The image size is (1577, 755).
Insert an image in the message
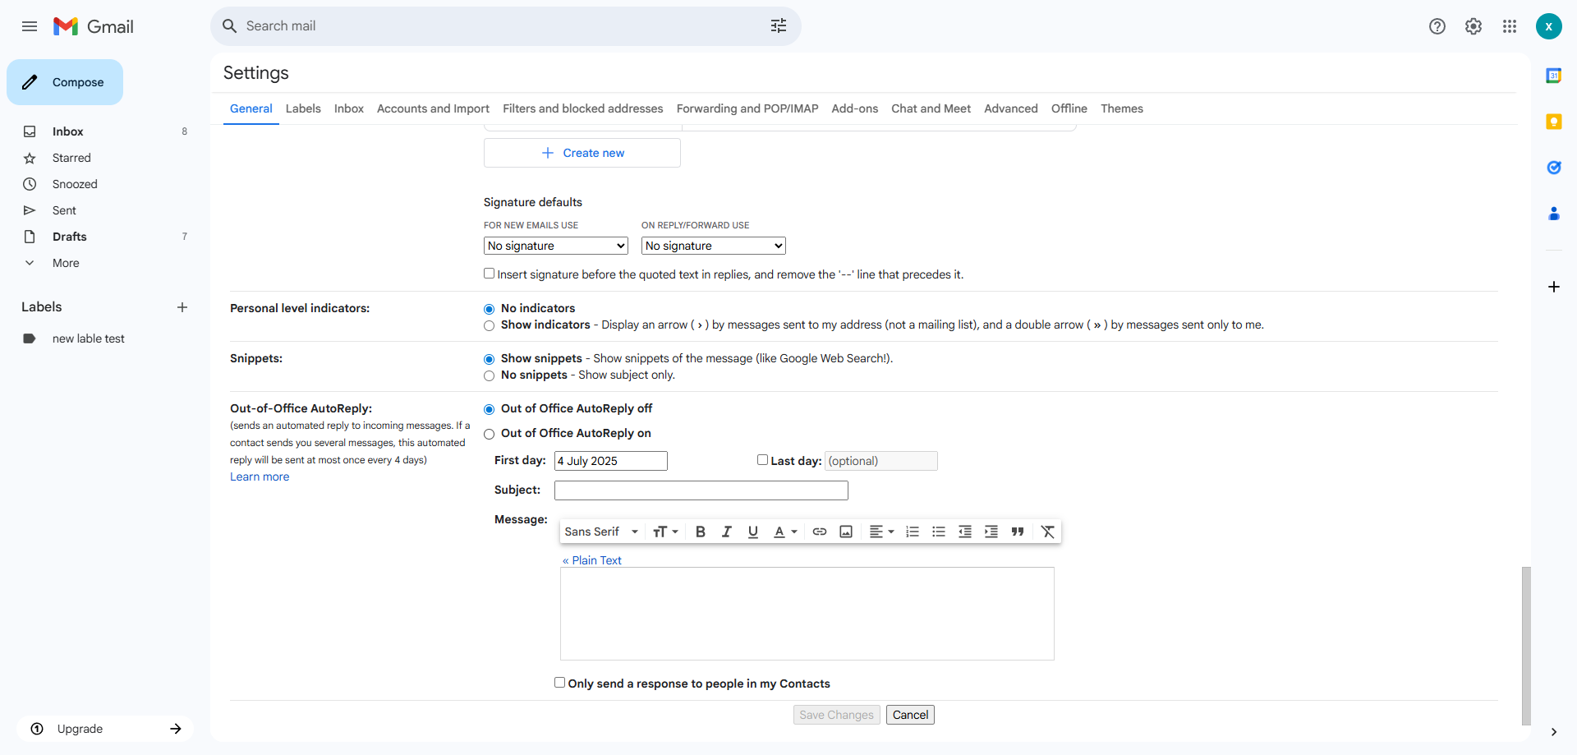point(846,532)
